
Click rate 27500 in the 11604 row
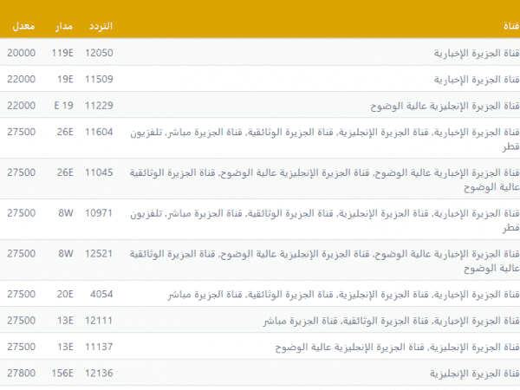point(21,132)
